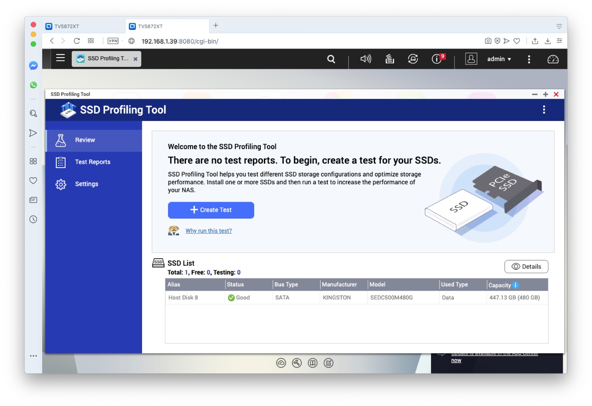Bookmark the page with heart icon

[x=517, y=41]
